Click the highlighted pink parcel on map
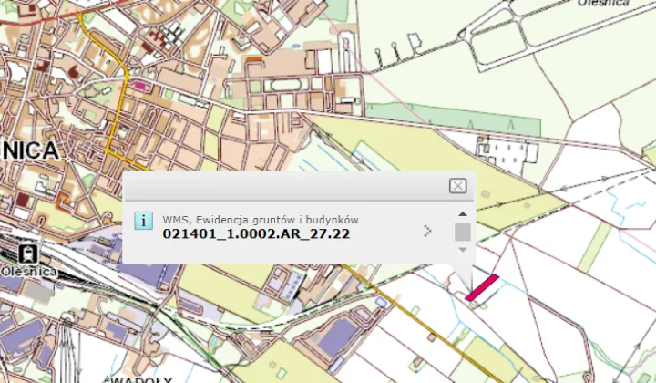This screenshot has height=383, width=656. 482,287
